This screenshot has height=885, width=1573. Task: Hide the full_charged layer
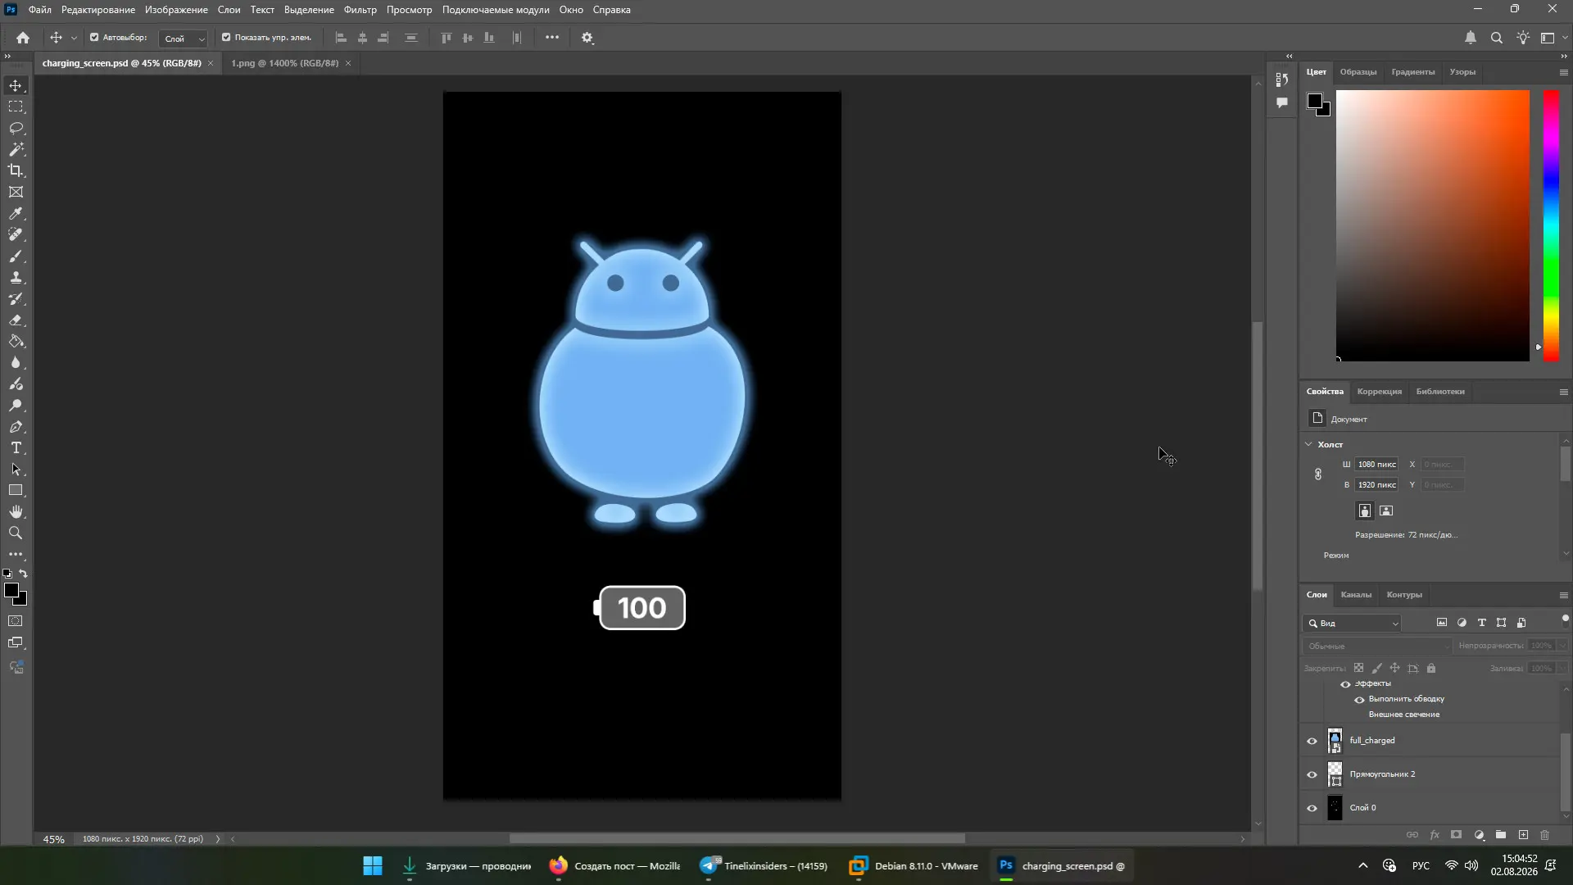1312,741
